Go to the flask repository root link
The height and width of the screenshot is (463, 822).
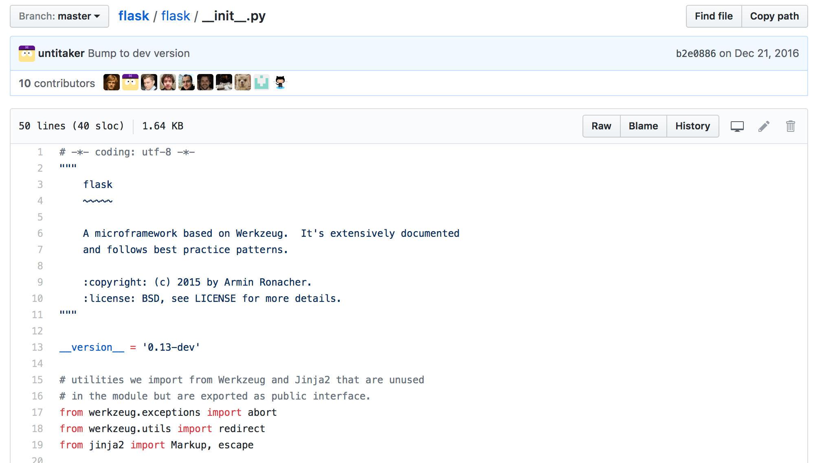coord(134,16)
